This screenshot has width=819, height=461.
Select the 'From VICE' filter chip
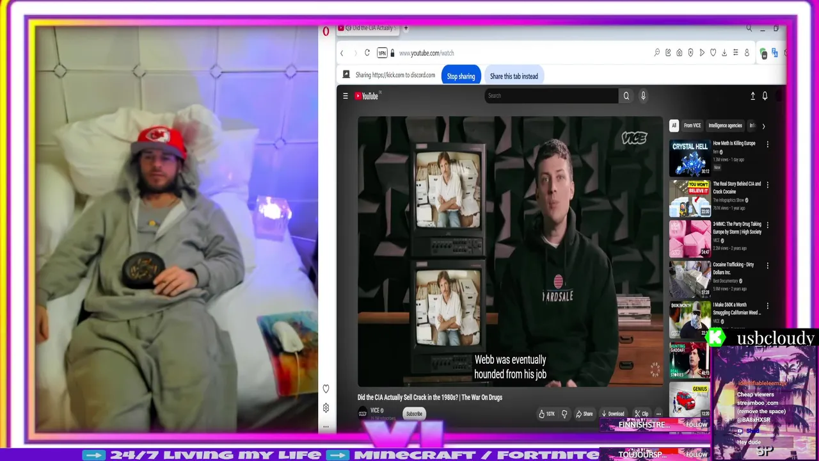692,126
